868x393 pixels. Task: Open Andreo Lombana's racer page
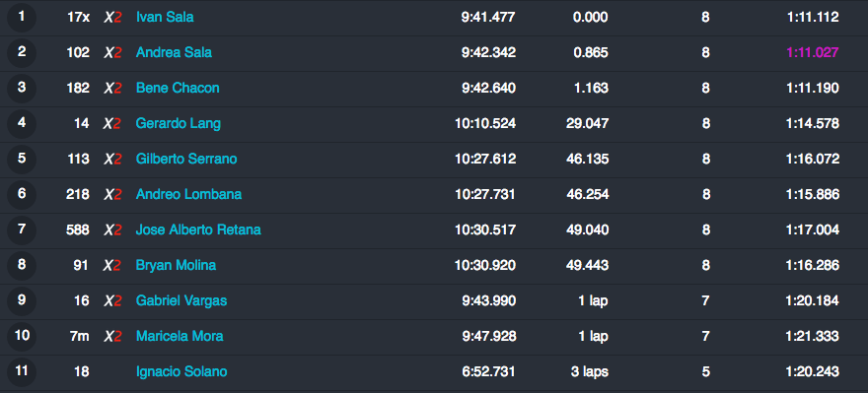[x=188, y=195]
